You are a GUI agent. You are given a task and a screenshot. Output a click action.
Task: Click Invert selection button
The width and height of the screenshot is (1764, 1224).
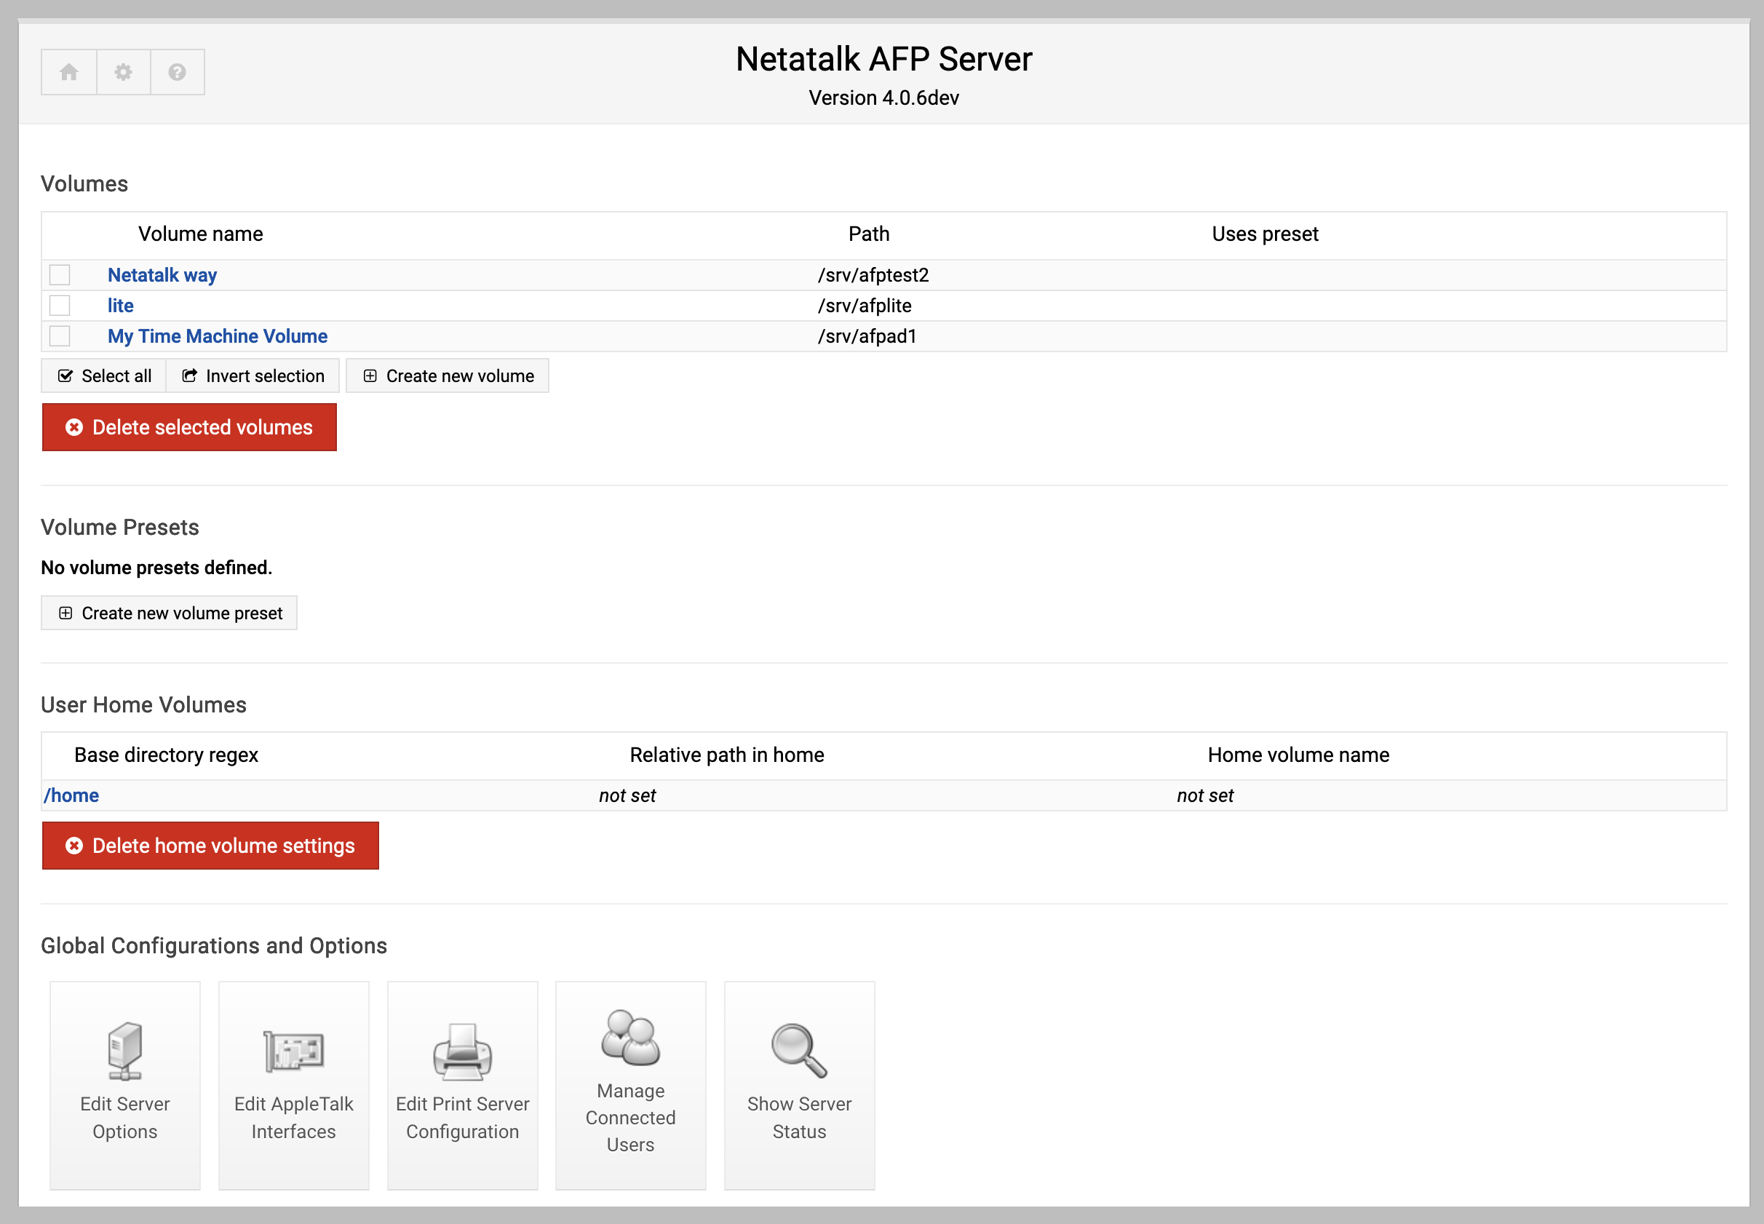(253, 375)
